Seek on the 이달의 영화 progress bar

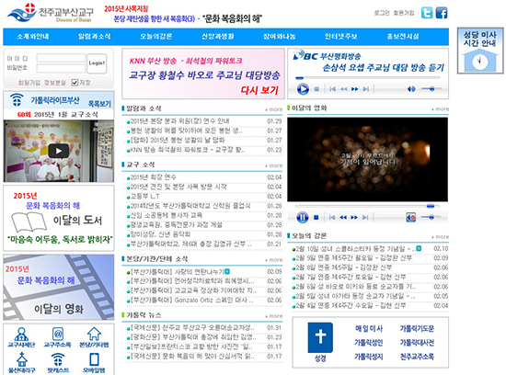tap(368, 206)
